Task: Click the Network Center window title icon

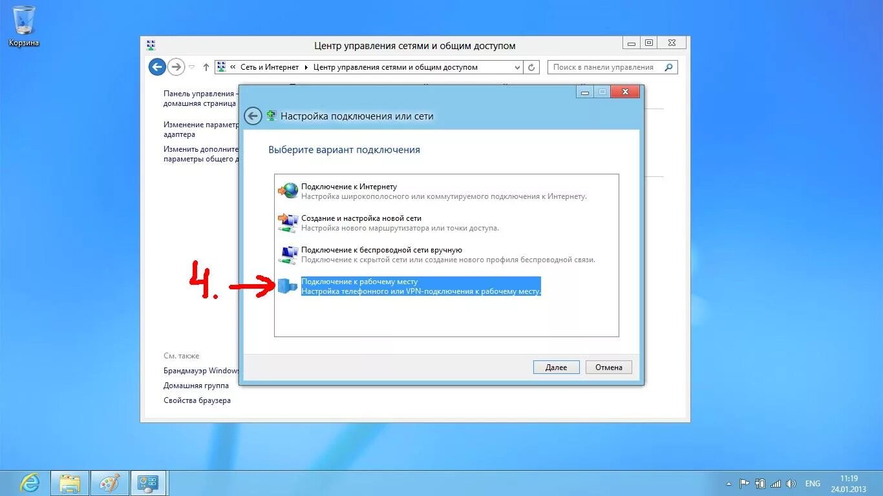Action: point(151,45)
